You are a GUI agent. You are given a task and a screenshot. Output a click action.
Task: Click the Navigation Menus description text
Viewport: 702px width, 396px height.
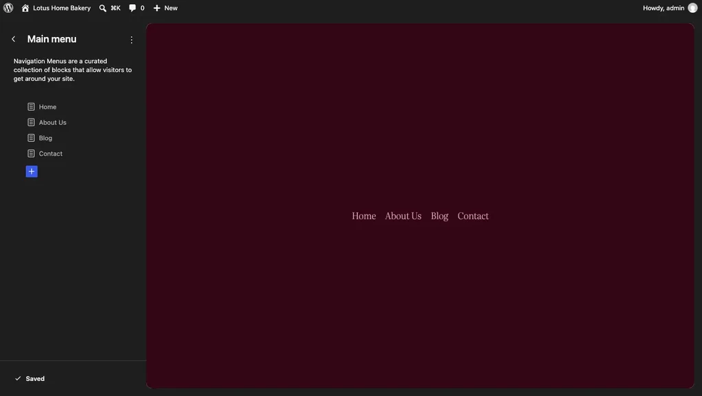[73, 70]
